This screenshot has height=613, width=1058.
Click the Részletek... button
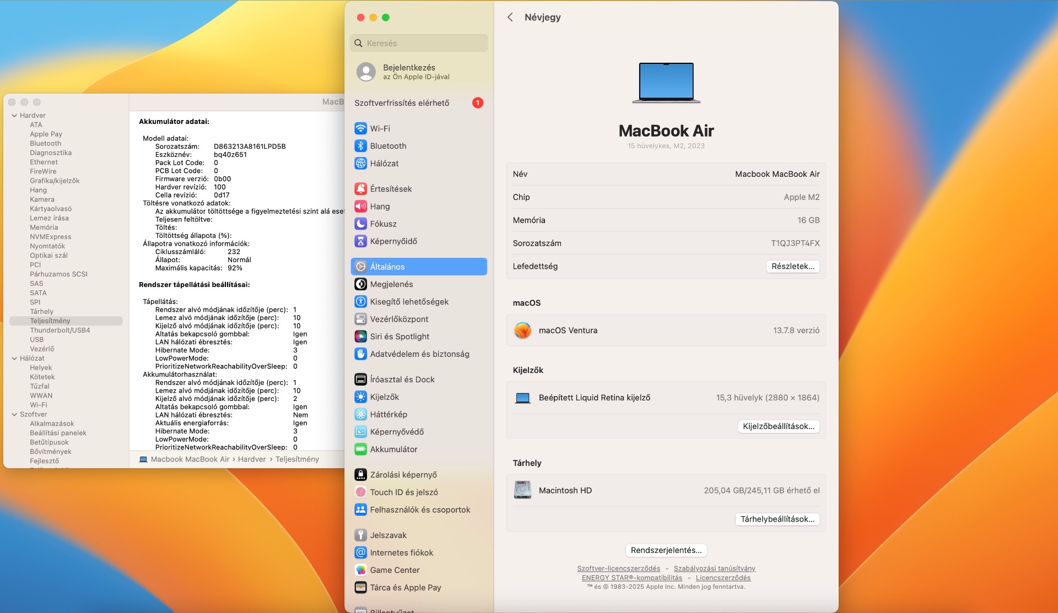pos(792,267)
